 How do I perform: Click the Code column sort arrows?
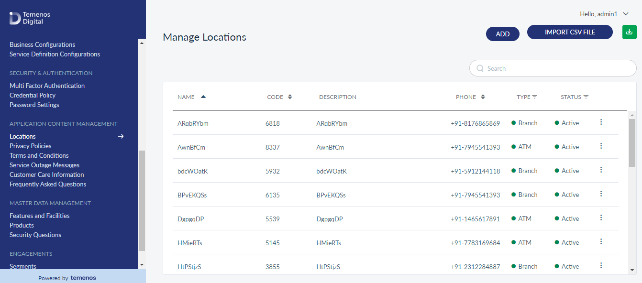[x=289, y=97]
